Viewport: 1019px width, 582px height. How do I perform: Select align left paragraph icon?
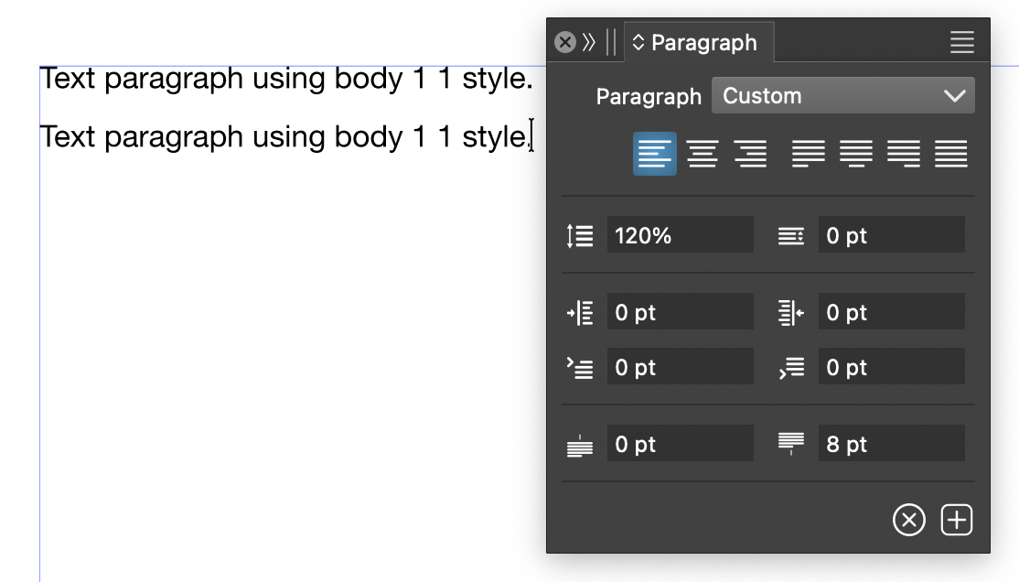(x=655, y=154)
